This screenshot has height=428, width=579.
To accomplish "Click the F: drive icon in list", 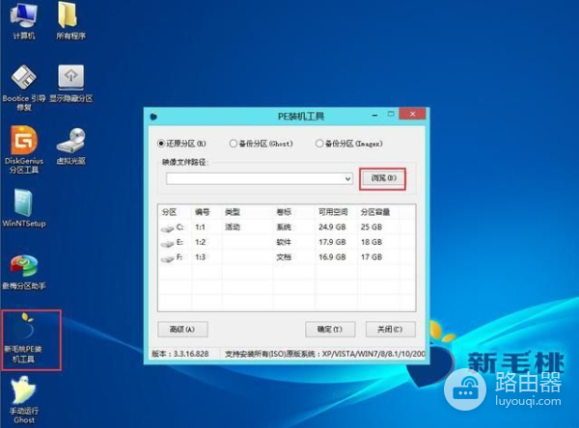I will pyautogui.click(x=167, y=258).
